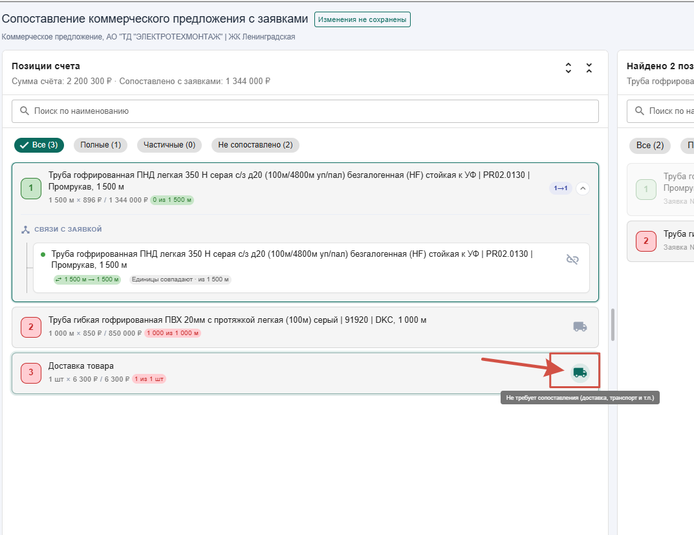694x535 pixels.
Task: Expand all invoice positions icon
Action: (569, 68)
